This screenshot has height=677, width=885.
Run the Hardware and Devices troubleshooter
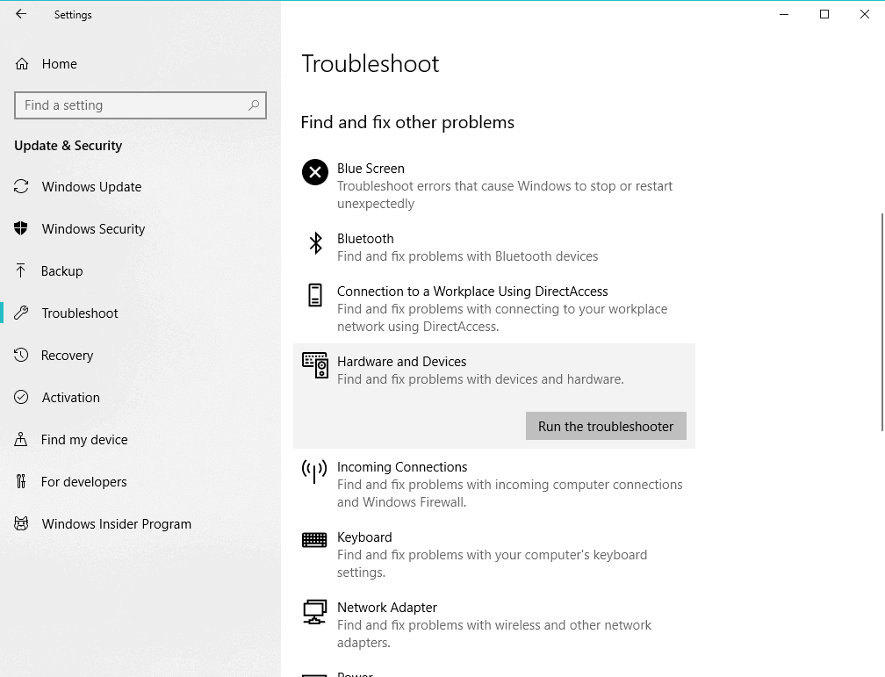tap(606, 426)
